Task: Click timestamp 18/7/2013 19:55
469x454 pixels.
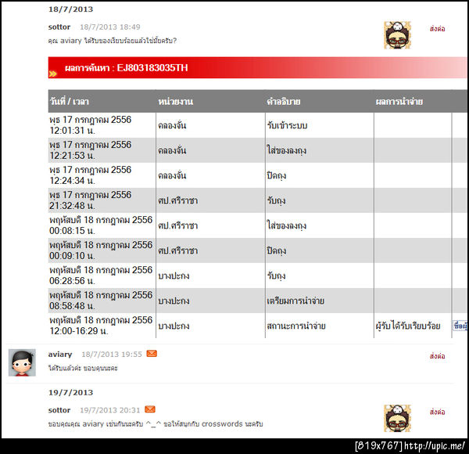Action: tap(112, 355)
